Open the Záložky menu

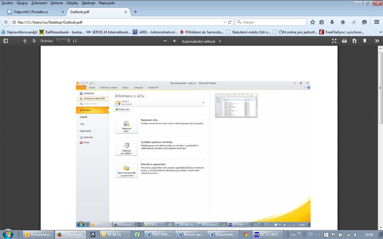click(72, 3)
